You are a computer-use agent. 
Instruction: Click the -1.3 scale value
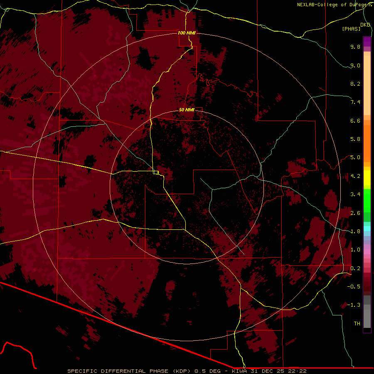(354, 305)
